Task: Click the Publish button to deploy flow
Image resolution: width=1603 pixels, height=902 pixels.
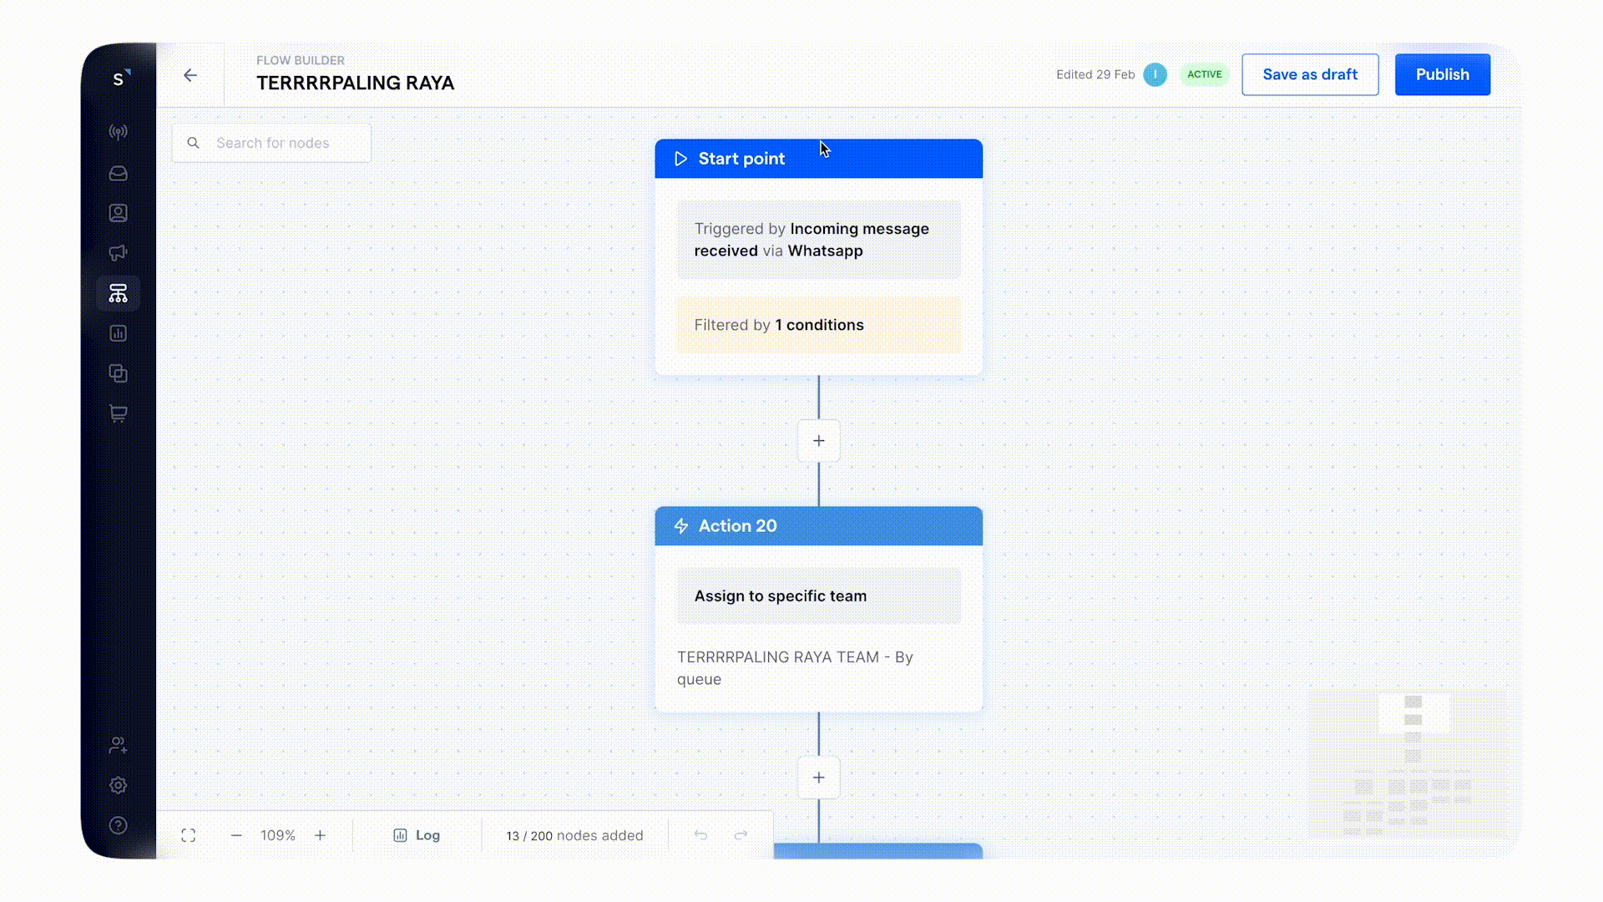Action: (1442, 73)
